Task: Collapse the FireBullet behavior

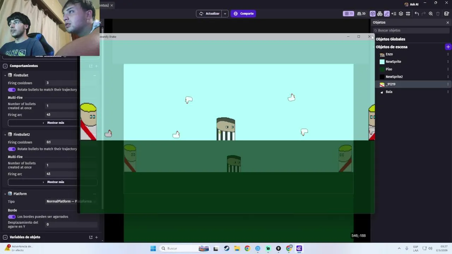Action: coord(5,75)
